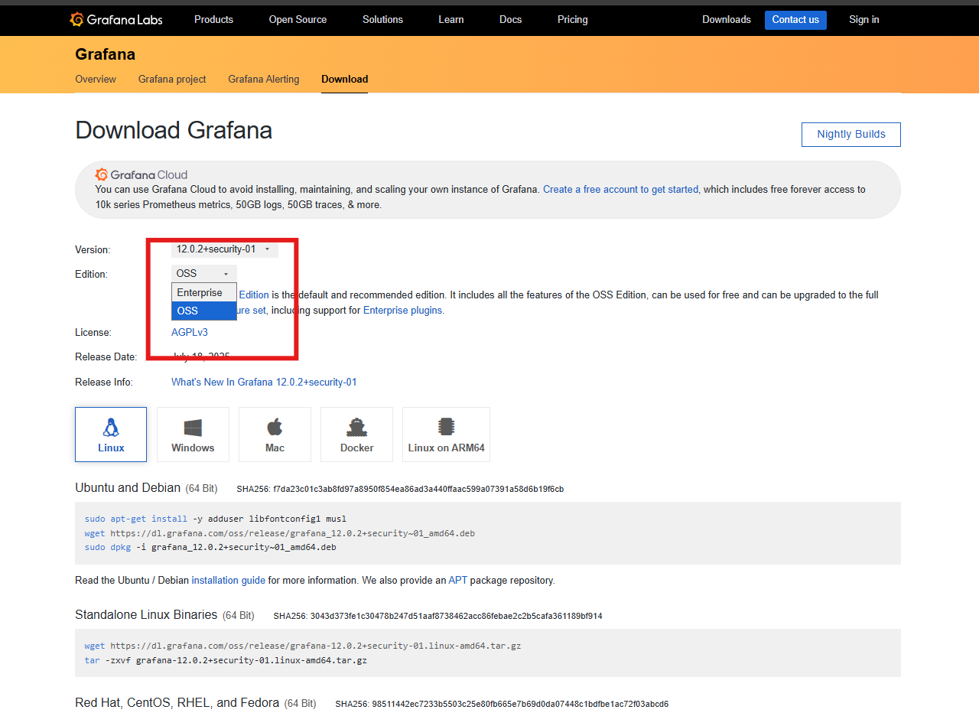Open the Learn menu
This screenshot has height=713, width=979.
pyautogui.click(x=451, y=19)
